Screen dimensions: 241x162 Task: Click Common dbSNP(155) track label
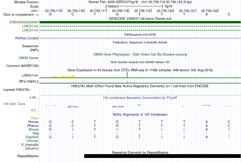22,66
